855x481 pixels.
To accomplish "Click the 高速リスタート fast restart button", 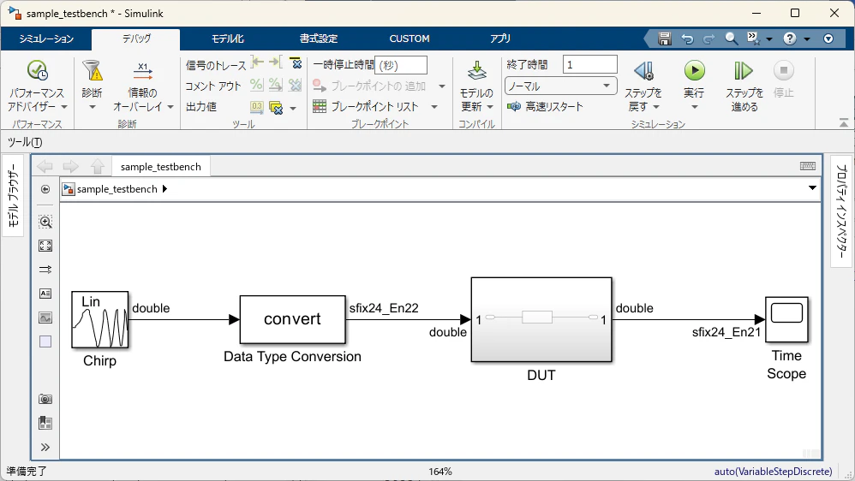I will [x=545, y=106].
